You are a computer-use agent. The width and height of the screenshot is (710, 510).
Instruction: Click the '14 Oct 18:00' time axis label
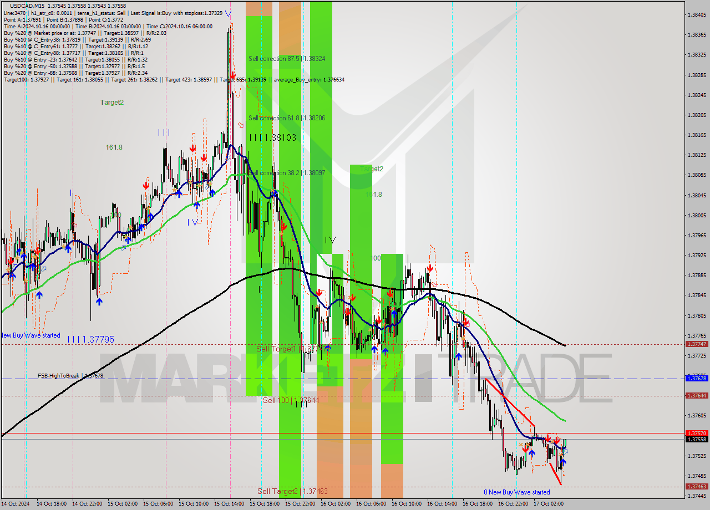pos(53,504)
